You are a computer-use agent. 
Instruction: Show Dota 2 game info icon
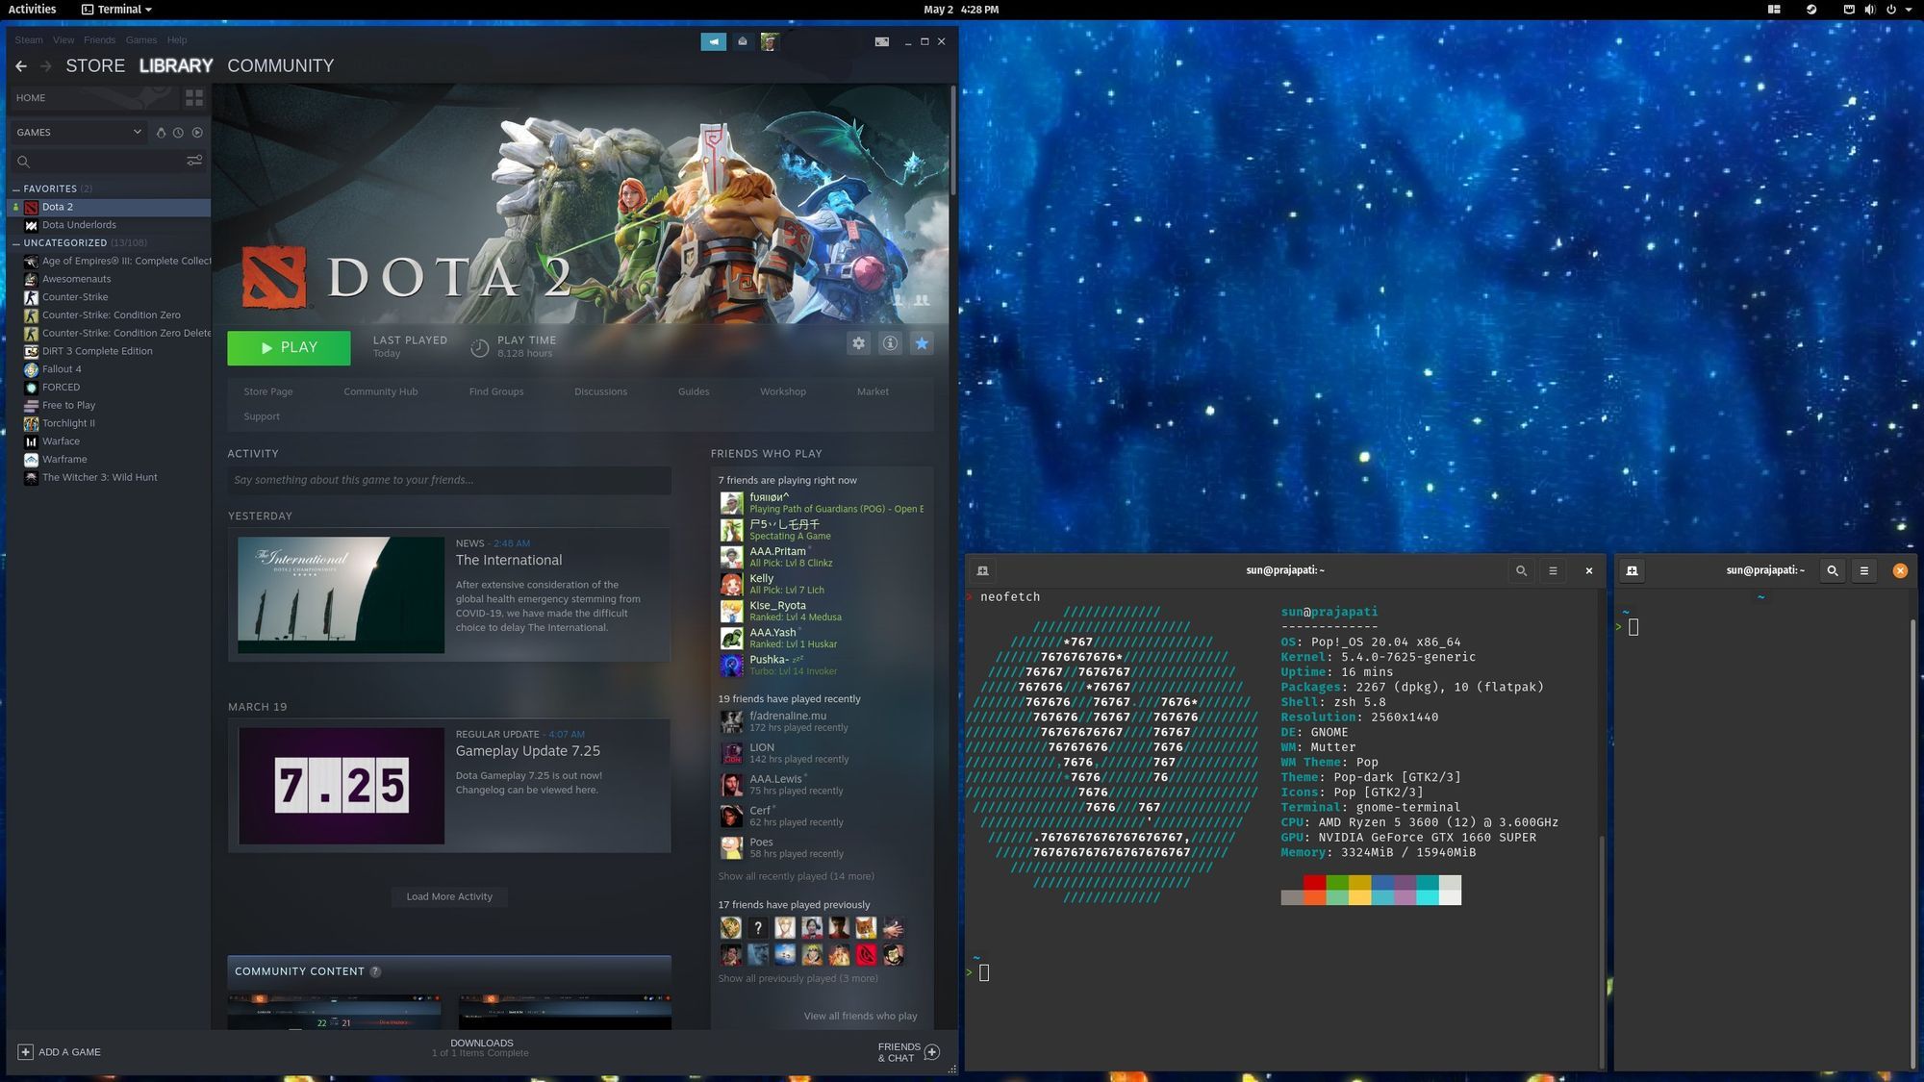[x=890, y=343]
